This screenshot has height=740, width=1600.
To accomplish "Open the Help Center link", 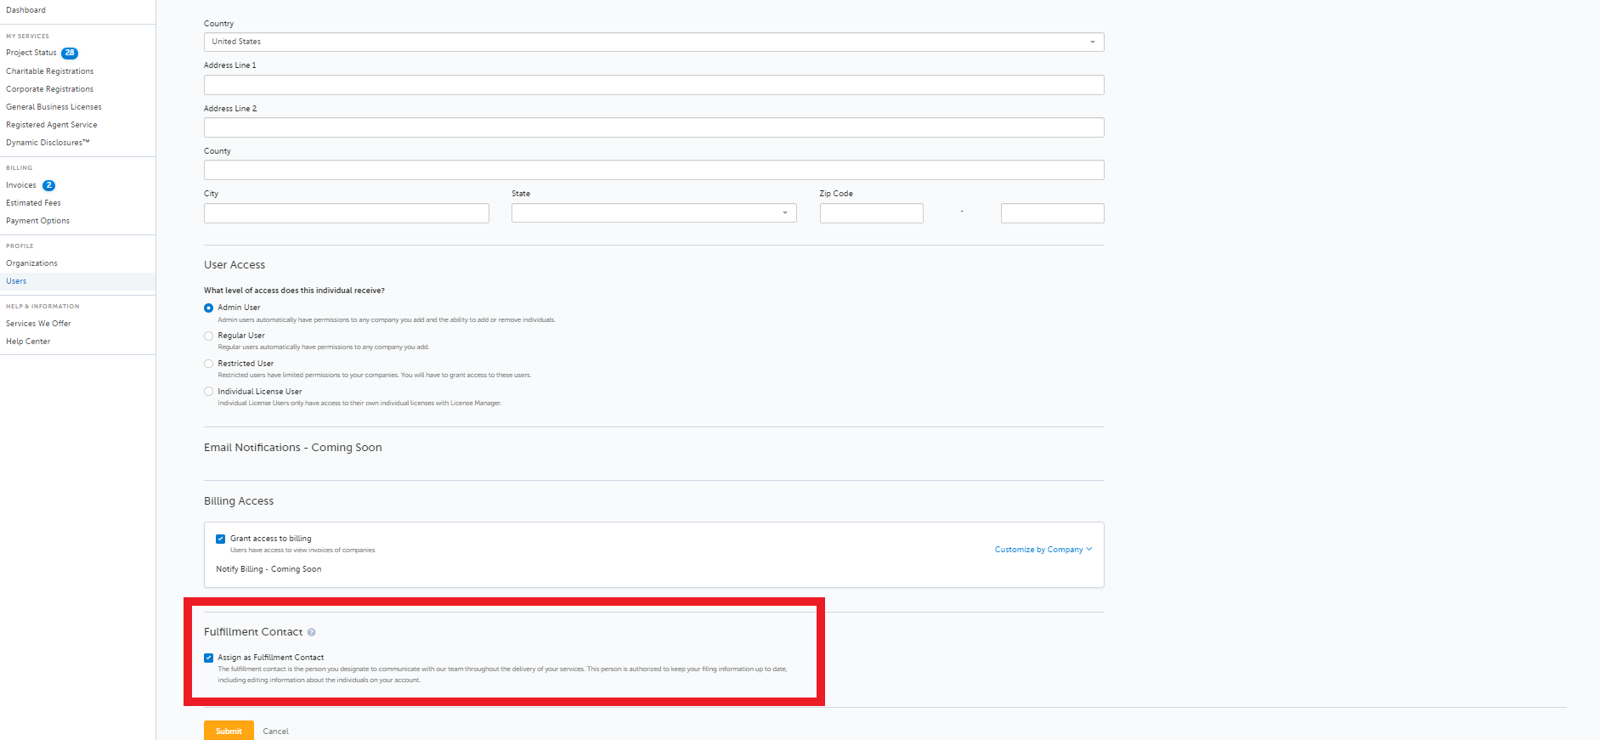I will click(28, 342).
